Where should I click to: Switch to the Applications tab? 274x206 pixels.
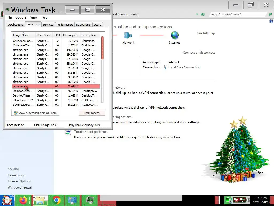click(x=16, y=25)
